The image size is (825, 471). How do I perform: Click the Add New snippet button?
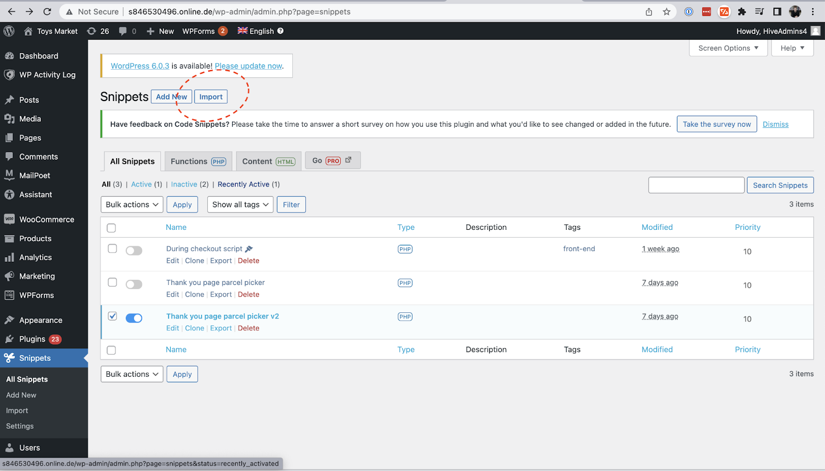pyautogui.click(x=172, y=96)
